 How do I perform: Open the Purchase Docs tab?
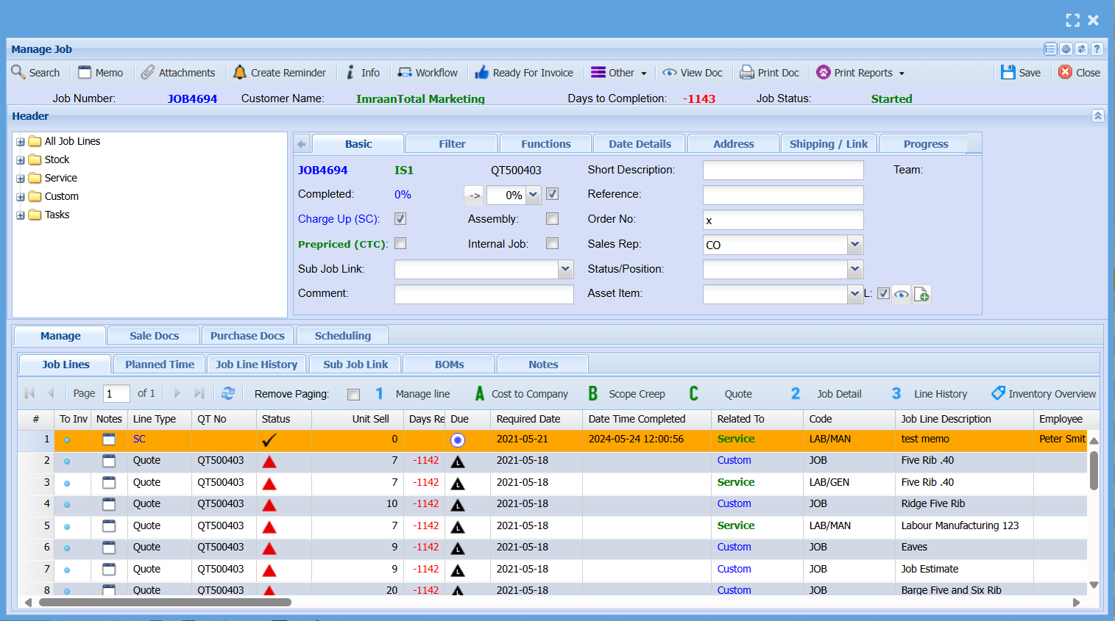pos(247,336)
